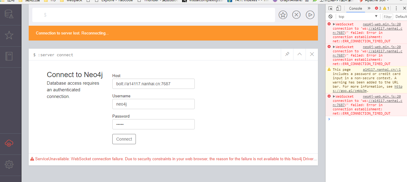Click the console Filter input

pyautogui.click(x=388, y=17)
